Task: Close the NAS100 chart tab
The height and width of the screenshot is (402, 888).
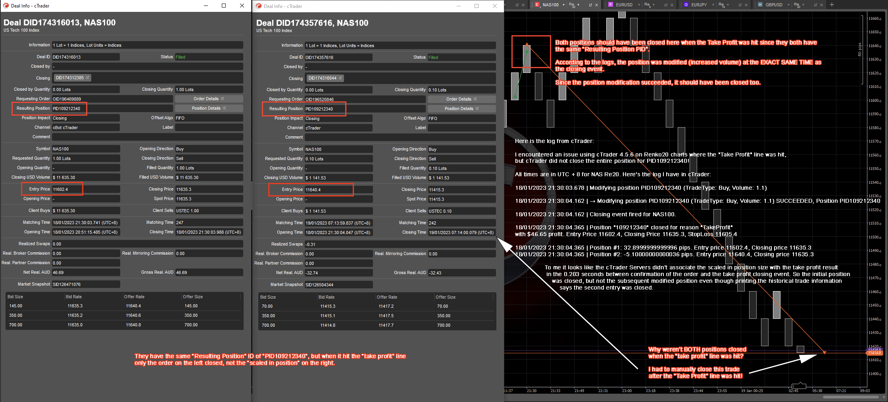Action: (596, 5)
